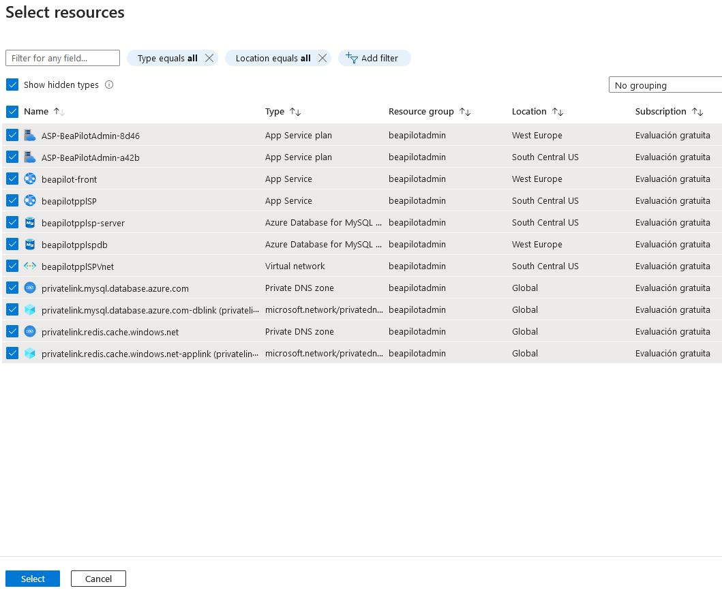Click the Filter for any field input box

(62, 58)
